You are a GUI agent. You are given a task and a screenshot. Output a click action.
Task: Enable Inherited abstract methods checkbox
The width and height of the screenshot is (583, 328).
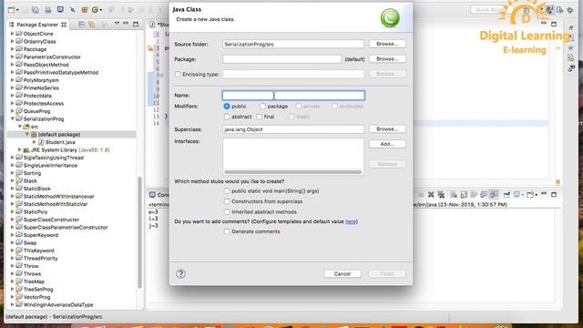(x=227, y=212)
